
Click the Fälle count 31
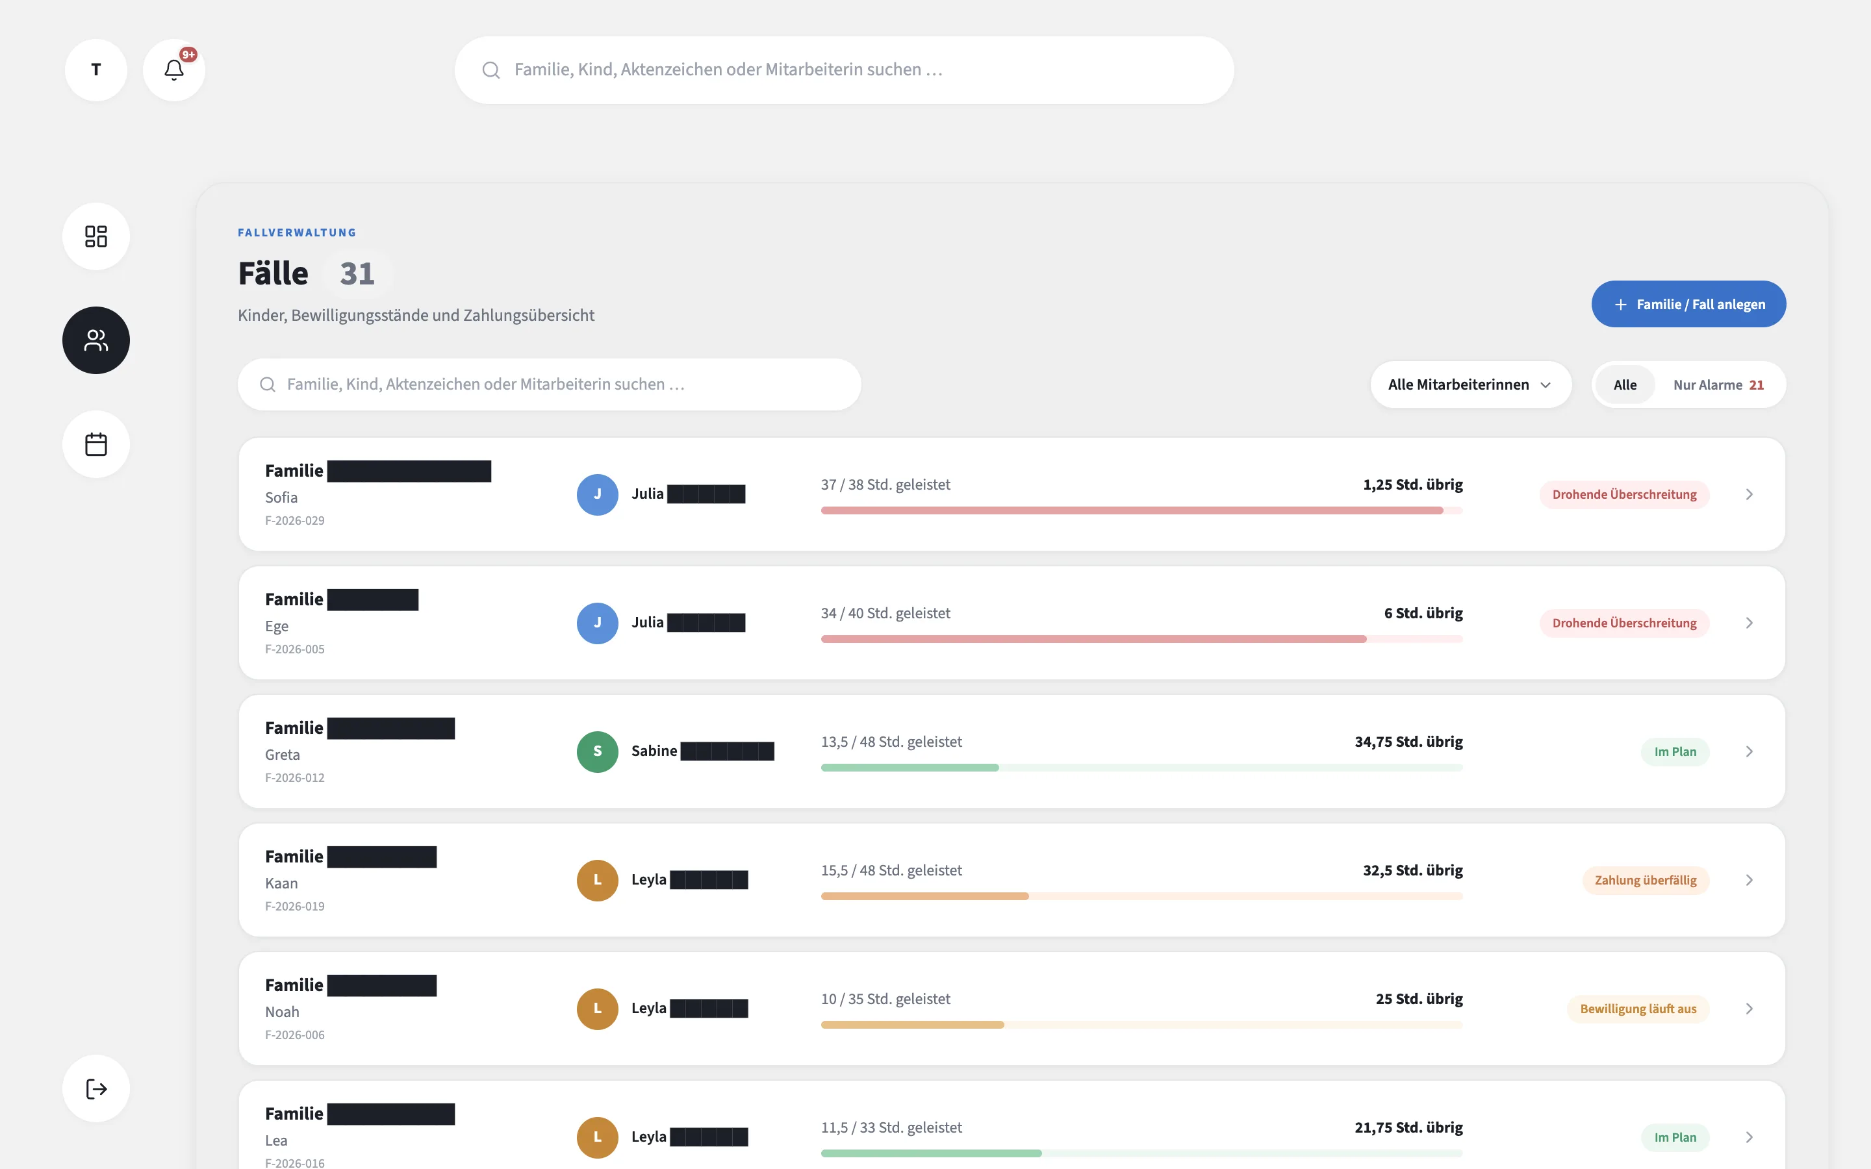[357, 273]
